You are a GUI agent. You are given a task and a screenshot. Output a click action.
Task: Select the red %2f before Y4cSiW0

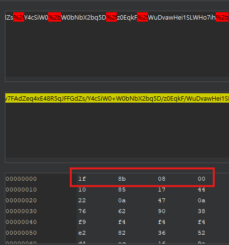[x=19, y=17]
